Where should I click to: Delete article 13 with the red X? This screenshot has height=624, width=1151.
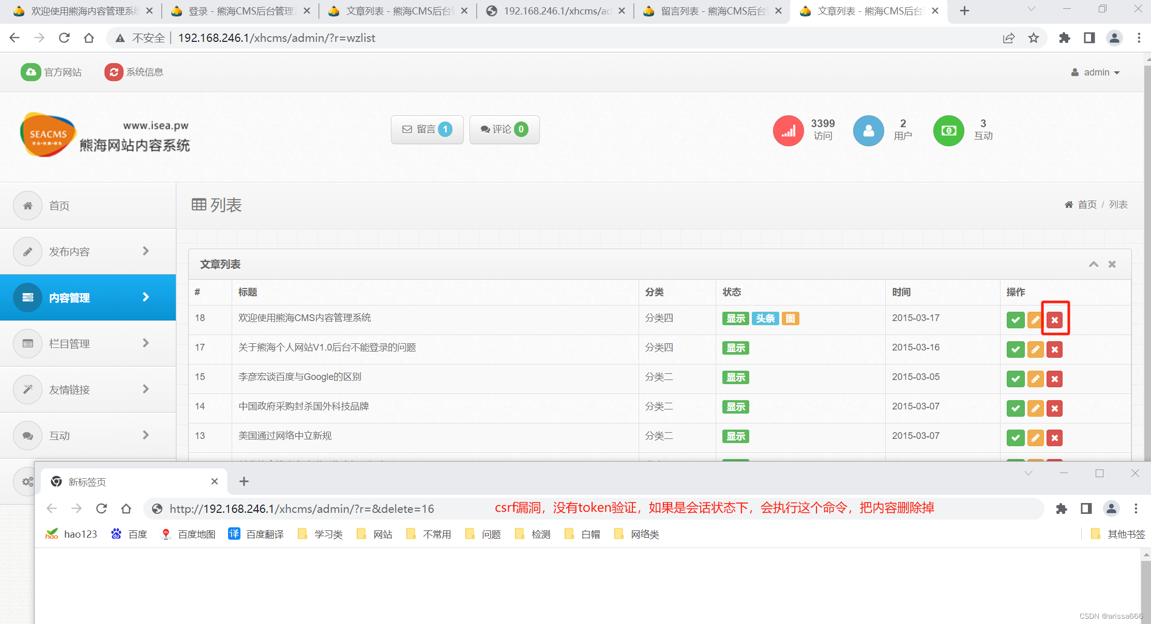coord(1054,438)
